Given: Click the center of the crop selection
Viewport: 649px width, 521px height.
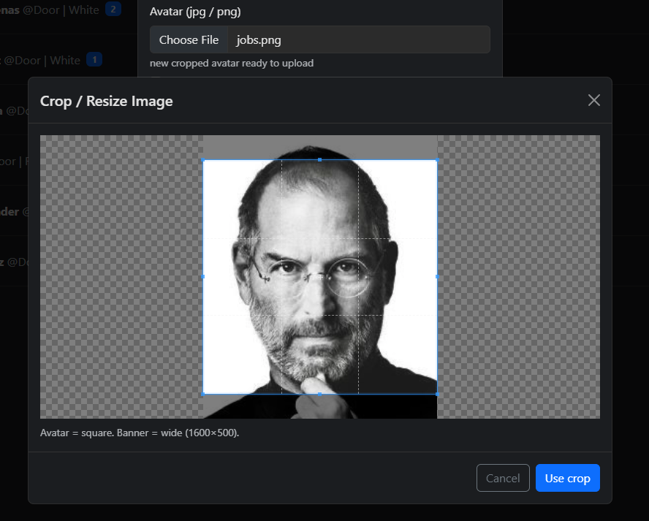Looking at the screenshot, I should click(320, 277).
